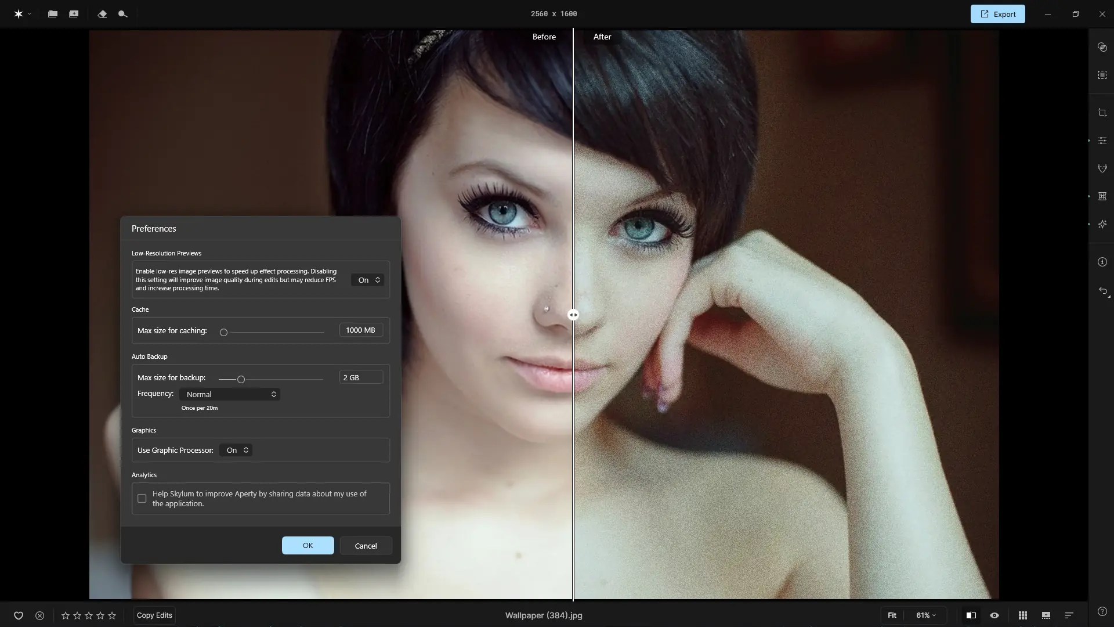1114x627 pixels.
Task: Select the Crop tool in the right sidebar
Action: (1103, 113)
